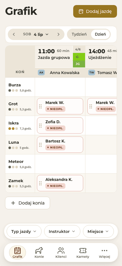Click the Dodaj konia button
122x266 pixels.
28,203
